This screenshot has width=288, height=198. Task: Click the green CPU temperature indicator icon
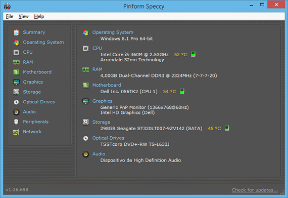coord(193,54)
